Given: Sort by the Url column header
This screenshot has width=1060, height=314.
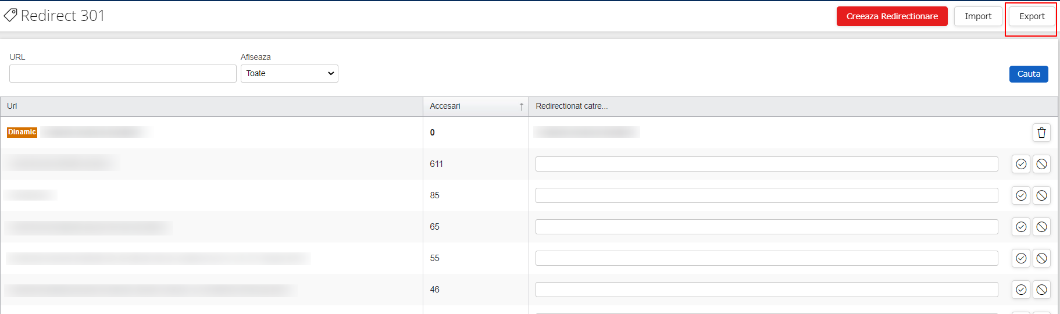Looking at the screenshot, I should (12, 106).
